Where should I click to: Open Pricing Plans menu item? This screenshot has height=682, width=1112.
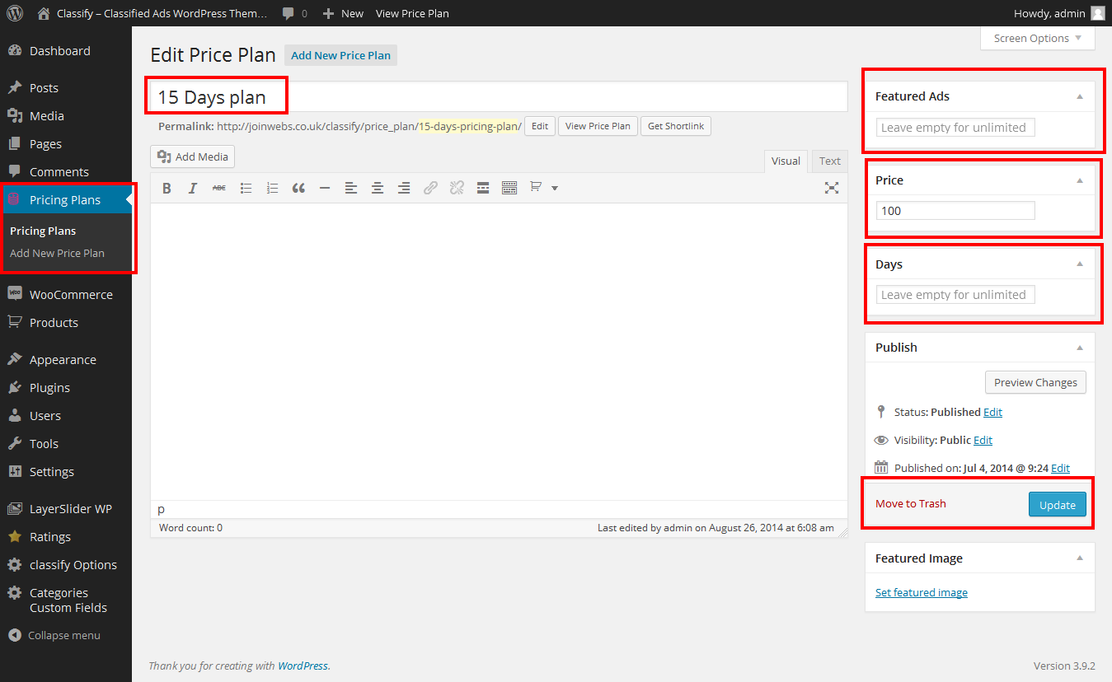point(66,200)
